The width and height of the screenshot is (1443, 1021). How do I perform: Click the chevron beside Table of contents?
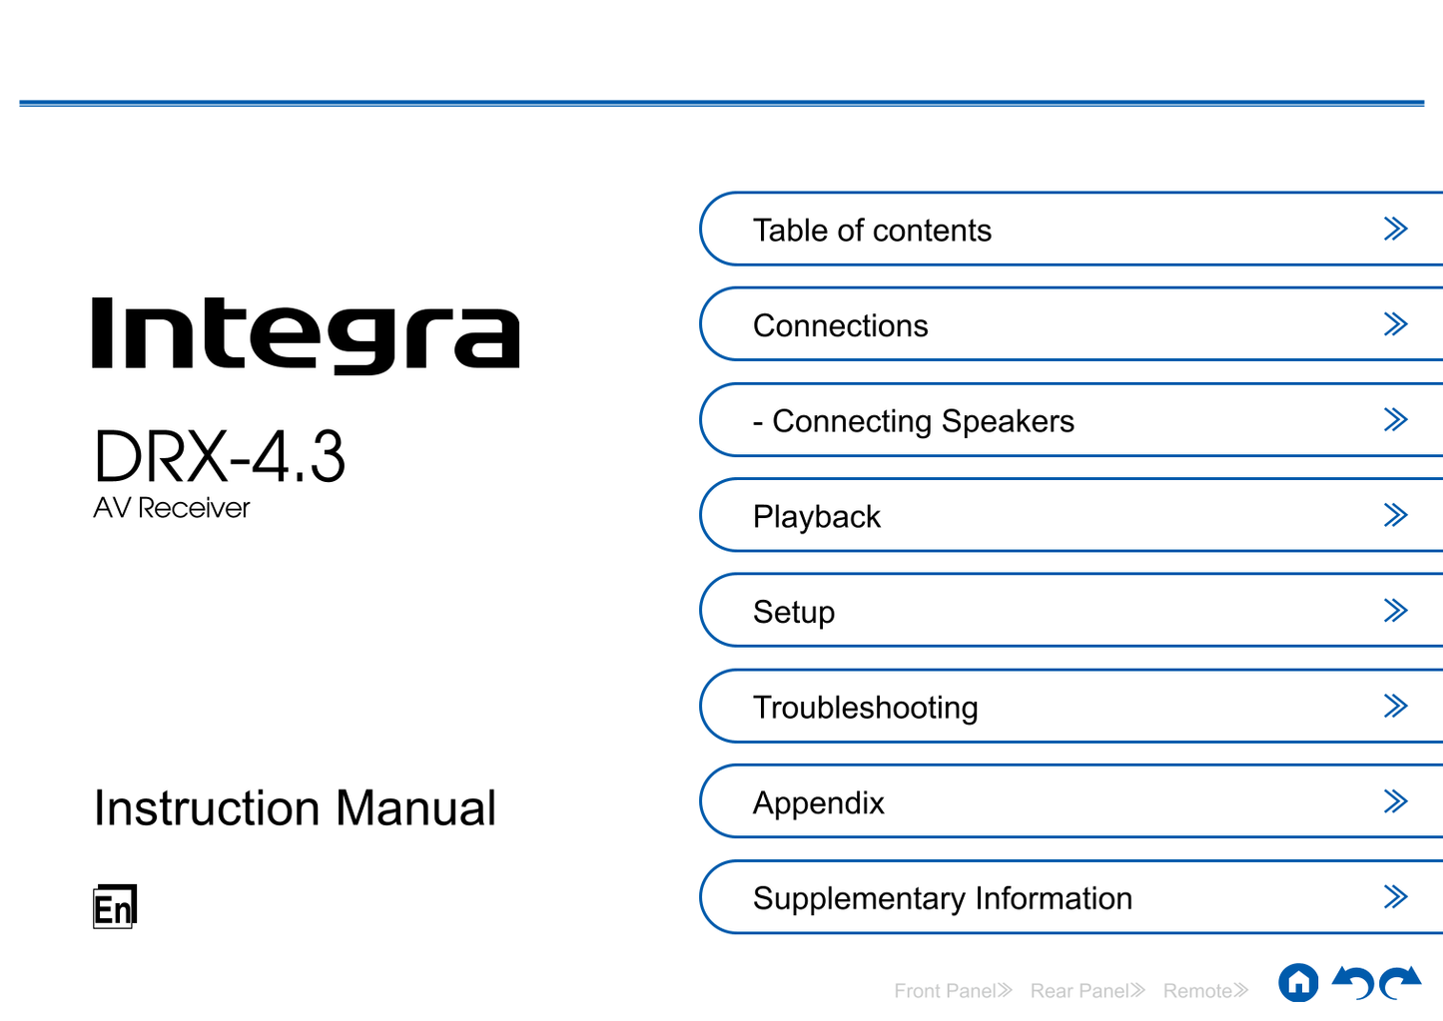[x=1395, y=230]
